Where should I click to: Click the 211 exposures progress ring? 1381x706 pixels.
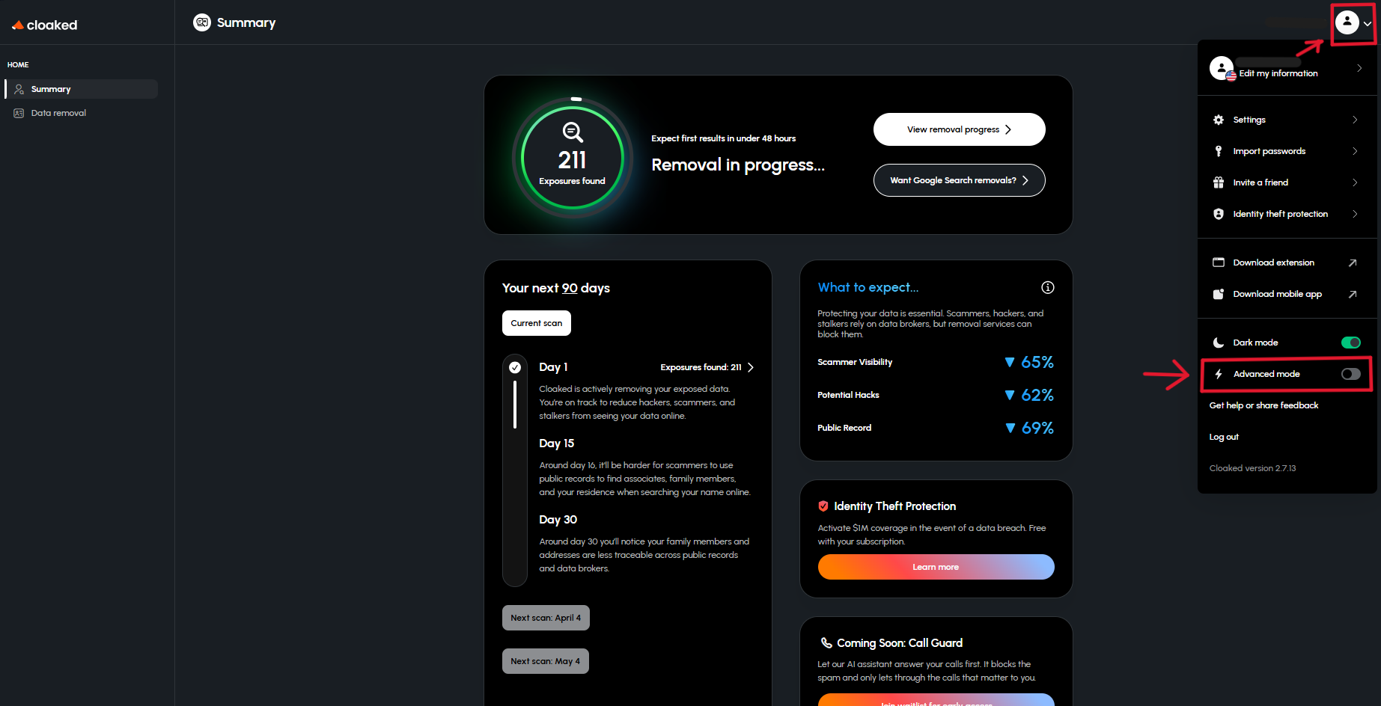(x=573, y=158)
